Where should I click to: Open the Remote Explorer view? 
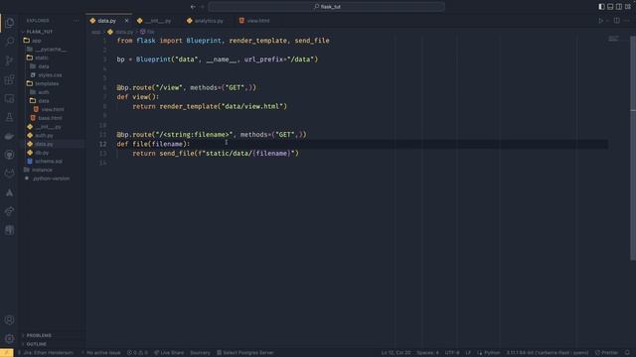coord(9,98)
